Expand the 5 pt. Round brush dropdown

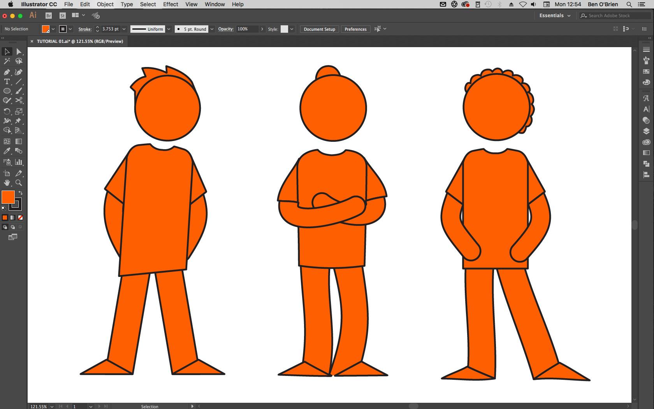(x=211, y=29)
